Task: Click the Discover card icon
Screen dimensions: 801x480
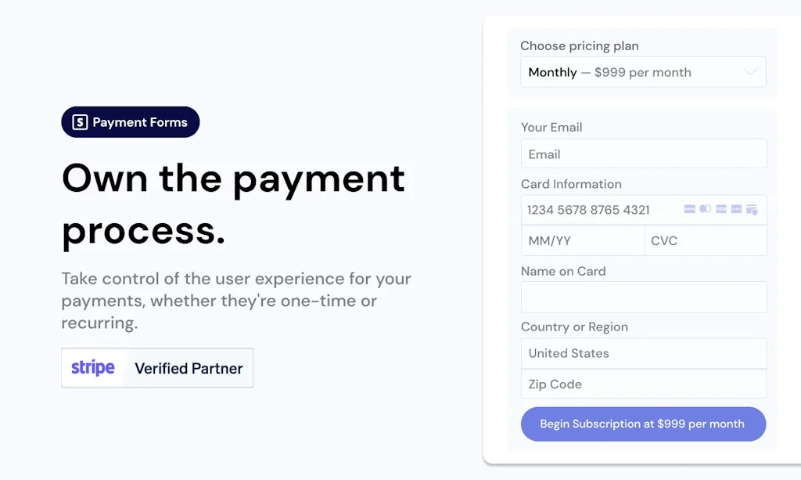Action: [736, 208]
